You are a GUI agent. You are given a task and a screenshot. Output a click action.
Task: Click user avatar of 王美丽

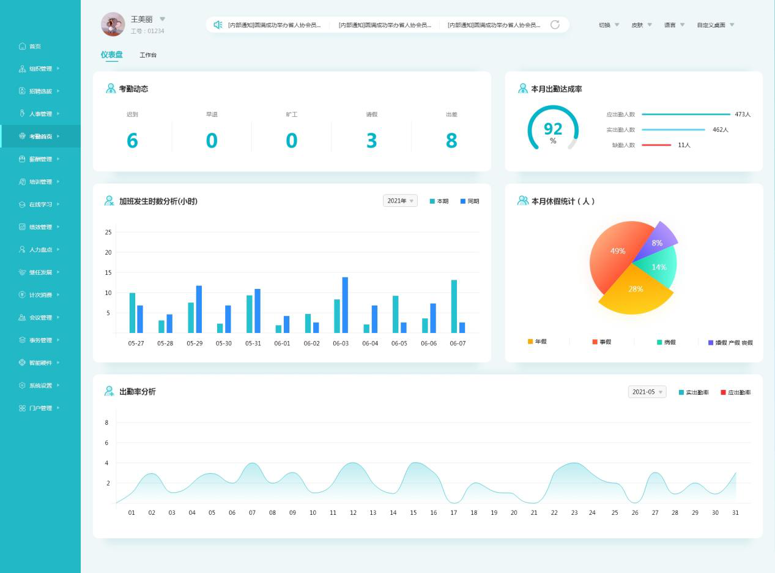(113, 24)
